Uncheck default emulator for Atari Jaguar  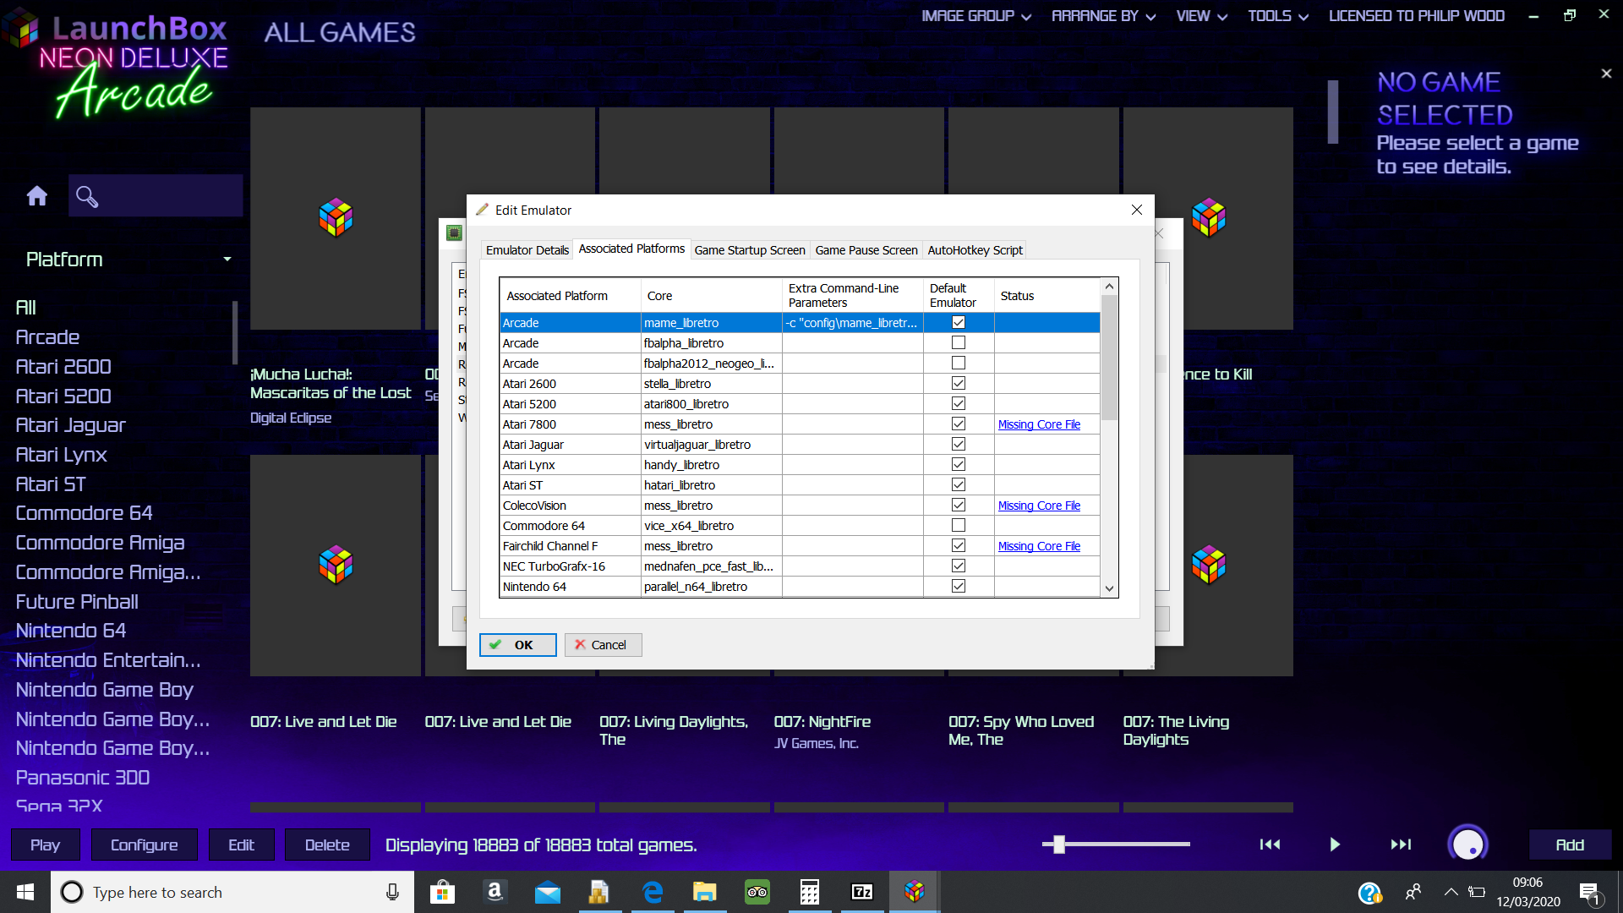click(959, 444)
